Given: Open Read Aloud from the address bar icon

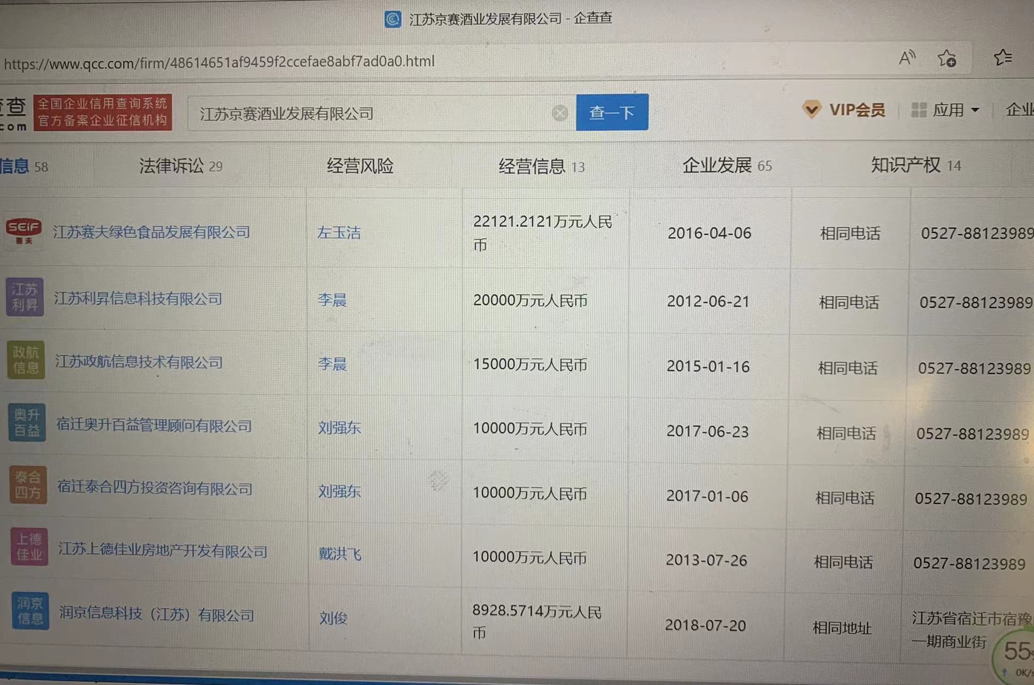Looking at the screenshot, I should 908,59.
